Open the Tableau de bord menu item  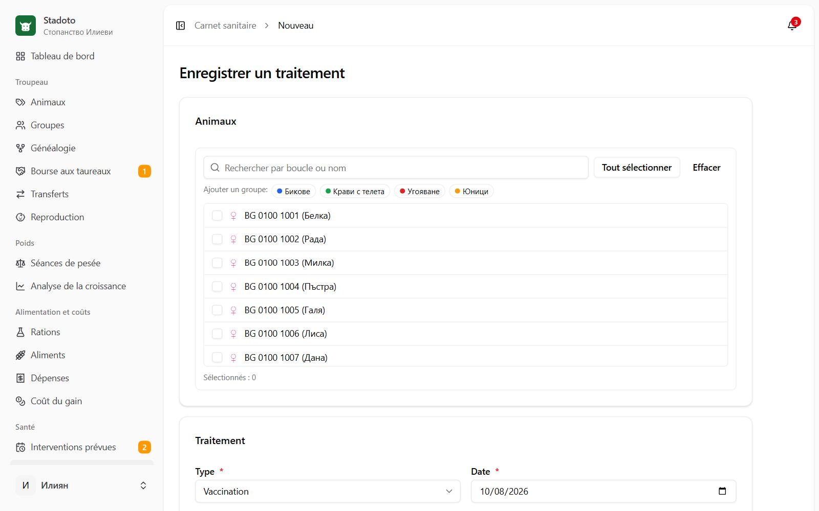[x=82, y=56]
